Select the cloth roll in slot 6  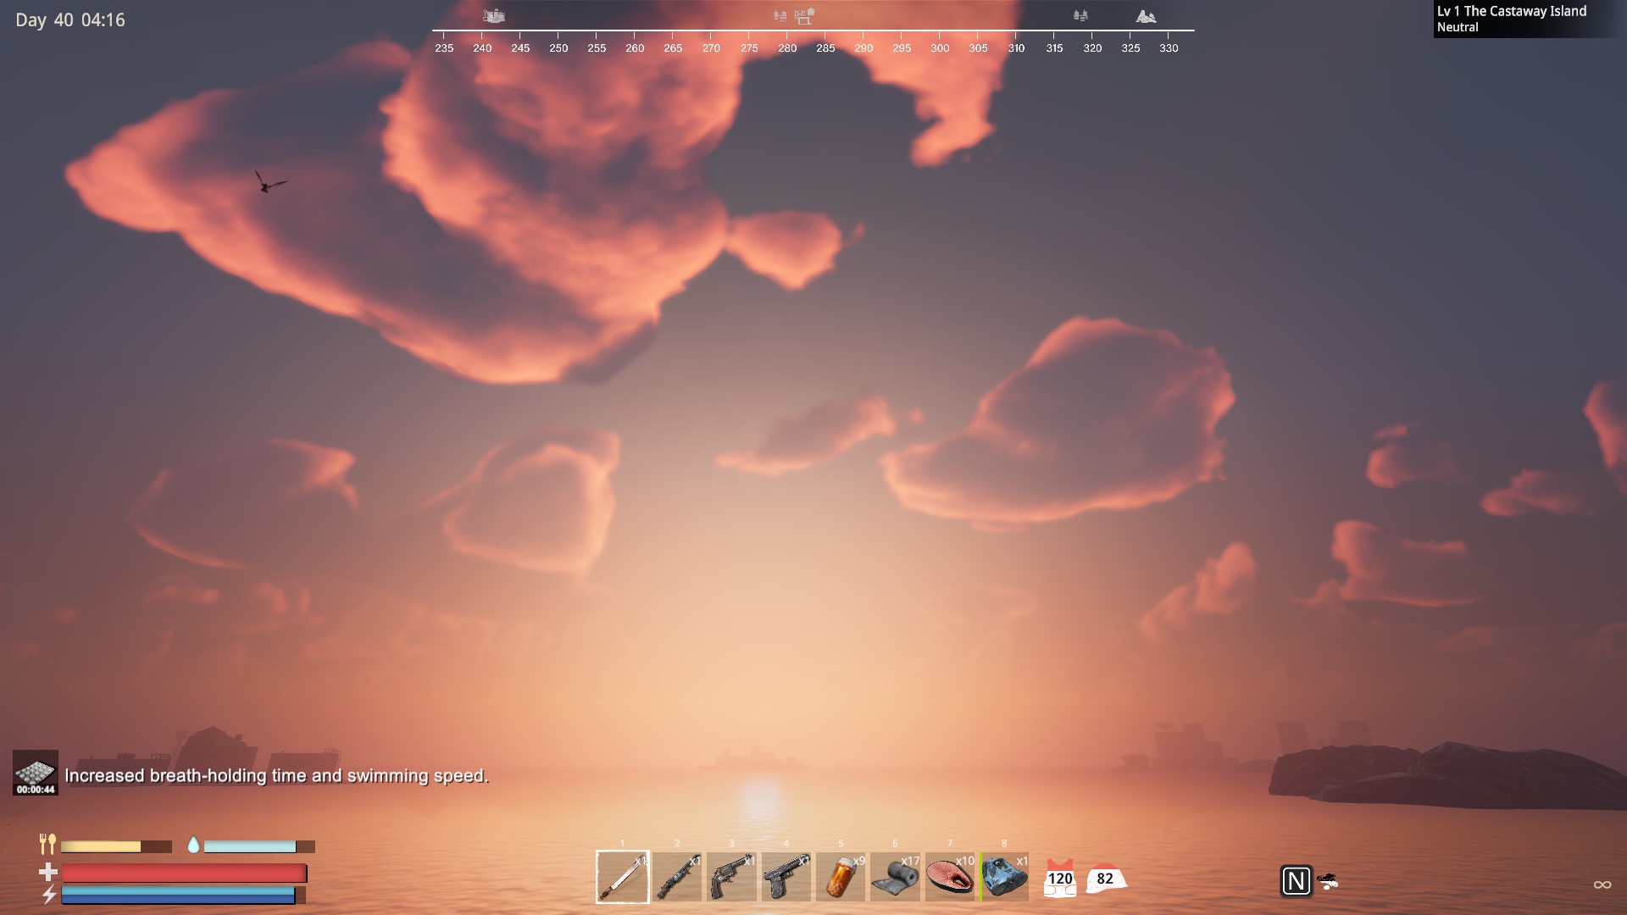click(x=895, y=877)
